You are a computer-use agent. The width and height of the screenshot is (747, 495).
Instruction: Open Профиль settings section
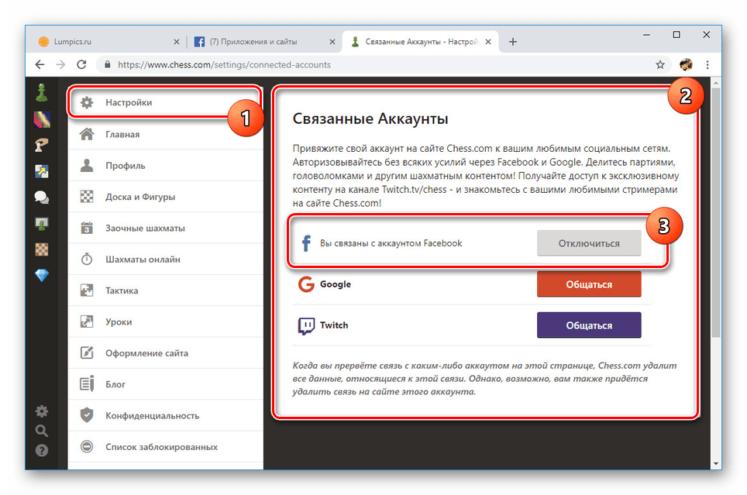point(165,166)
